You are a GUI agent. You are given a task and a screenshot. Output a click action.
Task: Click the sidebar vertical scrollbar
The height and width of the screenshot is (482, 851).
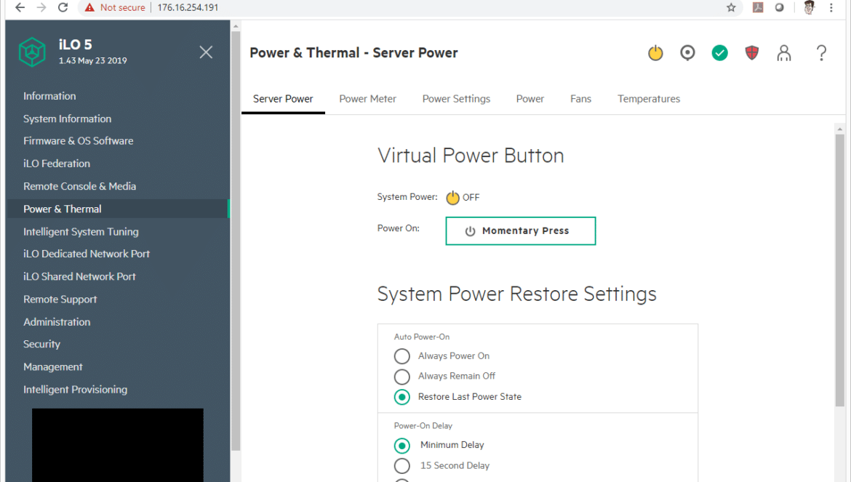[x=236, y=241]
